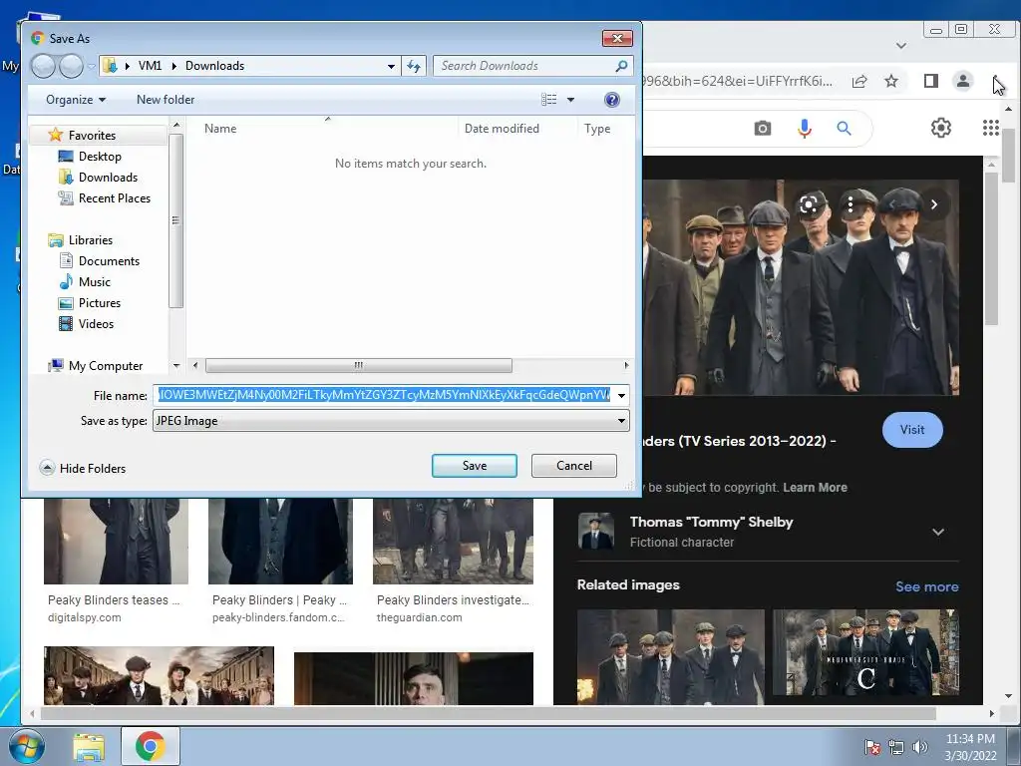Click the share icon in Chrome address bar
This screenshot has width=1021, height=766.
859,82
